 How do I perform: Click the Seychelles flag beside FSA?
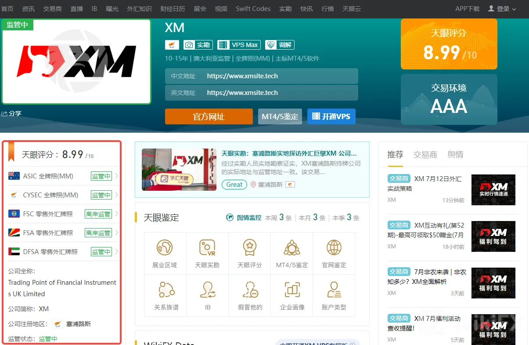tap(14, 233)
